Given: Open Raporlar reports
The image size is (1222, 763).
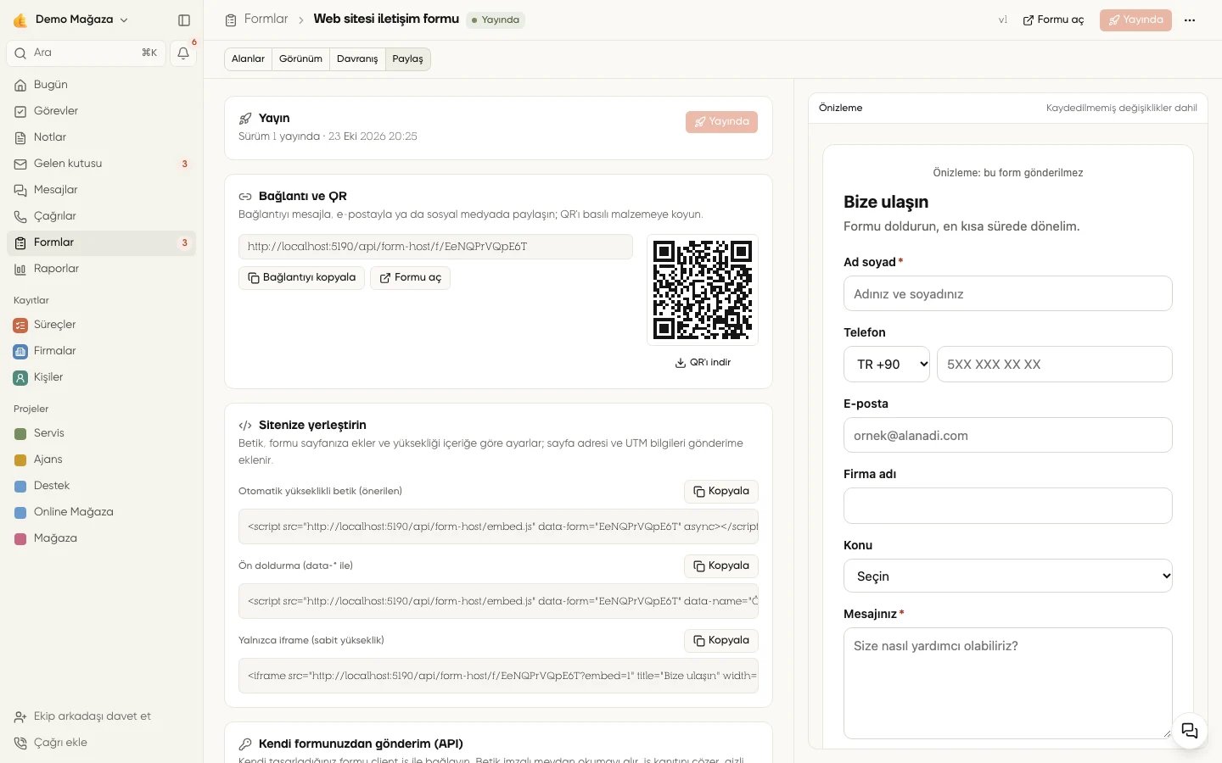Looking at the screenshot, I should (102, 269).
